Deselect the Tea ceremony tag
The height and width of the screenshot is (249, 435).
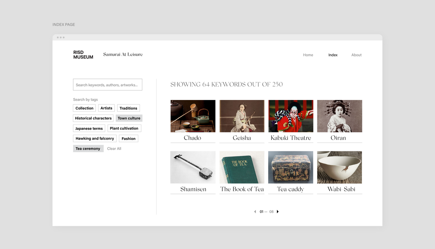(88, 149)
